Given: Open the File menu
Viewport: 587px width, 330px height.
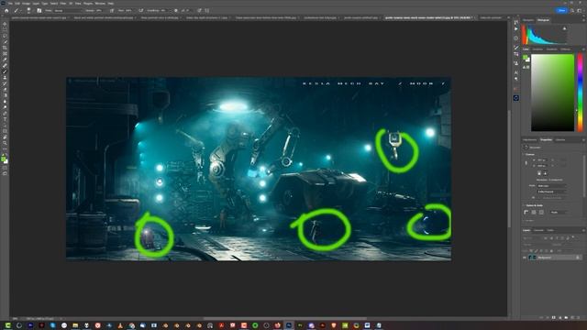Looking at the screenshot, I should pos(10,3).
